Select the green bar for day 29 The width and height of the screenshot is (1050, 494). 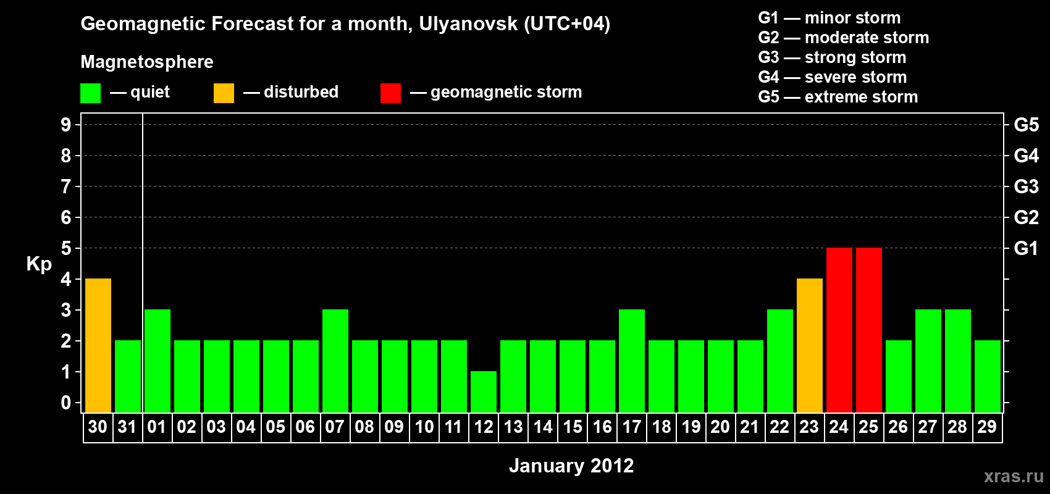click(x=988, y=377)
